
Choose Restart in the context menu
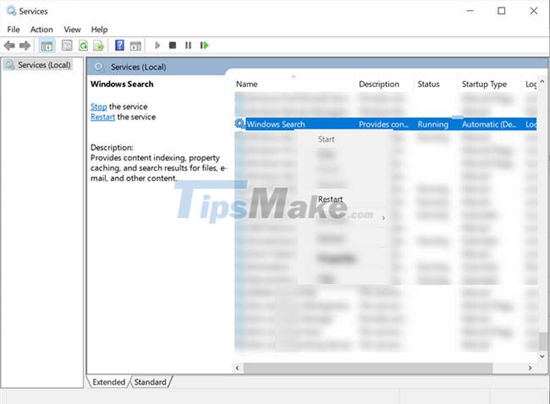(x=330, y=199)
